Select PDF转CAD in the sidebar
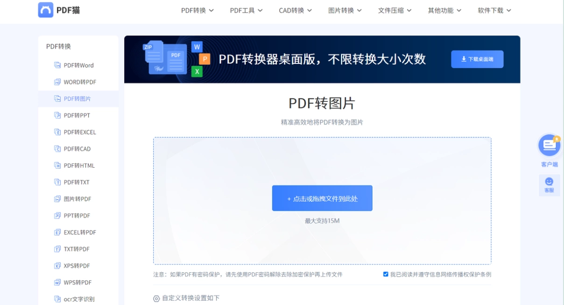This screenshot has width=564, height=305. click(78, 149)
